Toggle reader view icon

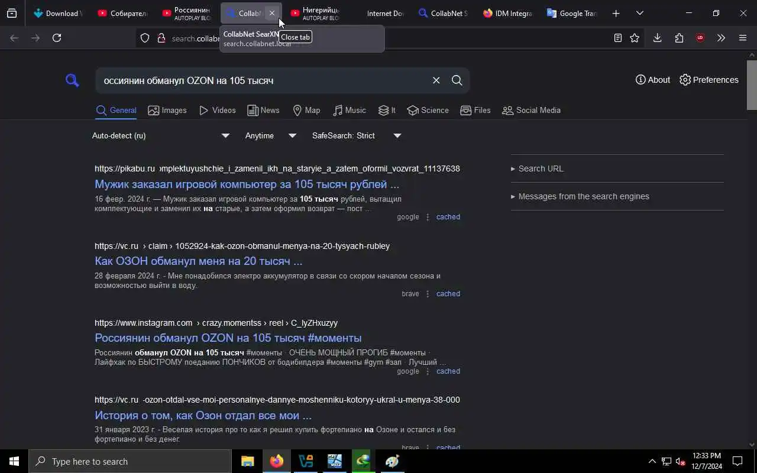coord(617,38)
